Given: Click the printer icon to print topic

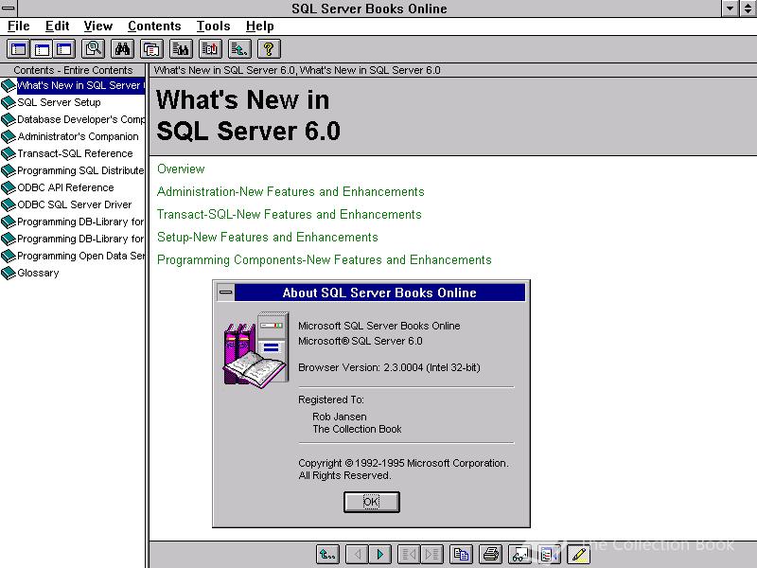Looking at the screenshot, I should click(x=490, y=554).
